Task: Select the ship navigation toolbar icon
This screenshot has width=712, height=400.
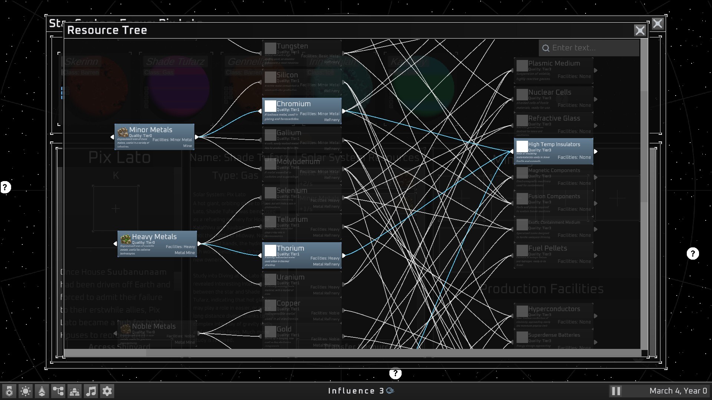Action: click(x=42, y=391)
